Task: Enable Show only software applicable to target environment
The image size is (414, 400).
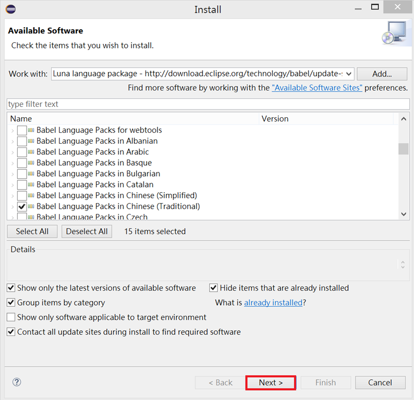Action: tap(11, 317)
